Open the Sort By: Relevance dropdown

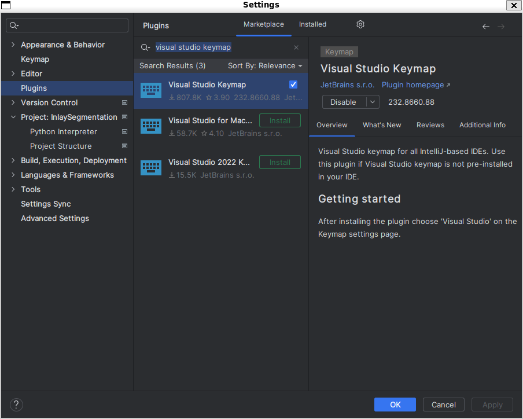point(265,66)
